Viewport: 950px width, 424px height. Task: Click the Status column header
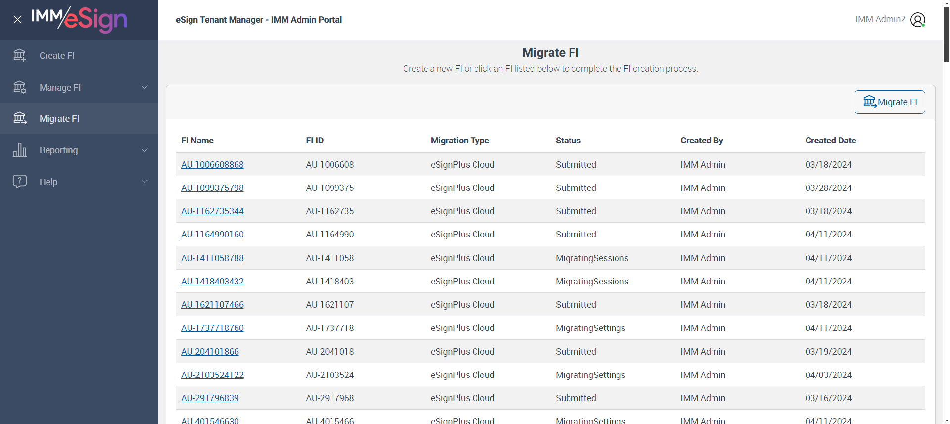tap(568, 141)
